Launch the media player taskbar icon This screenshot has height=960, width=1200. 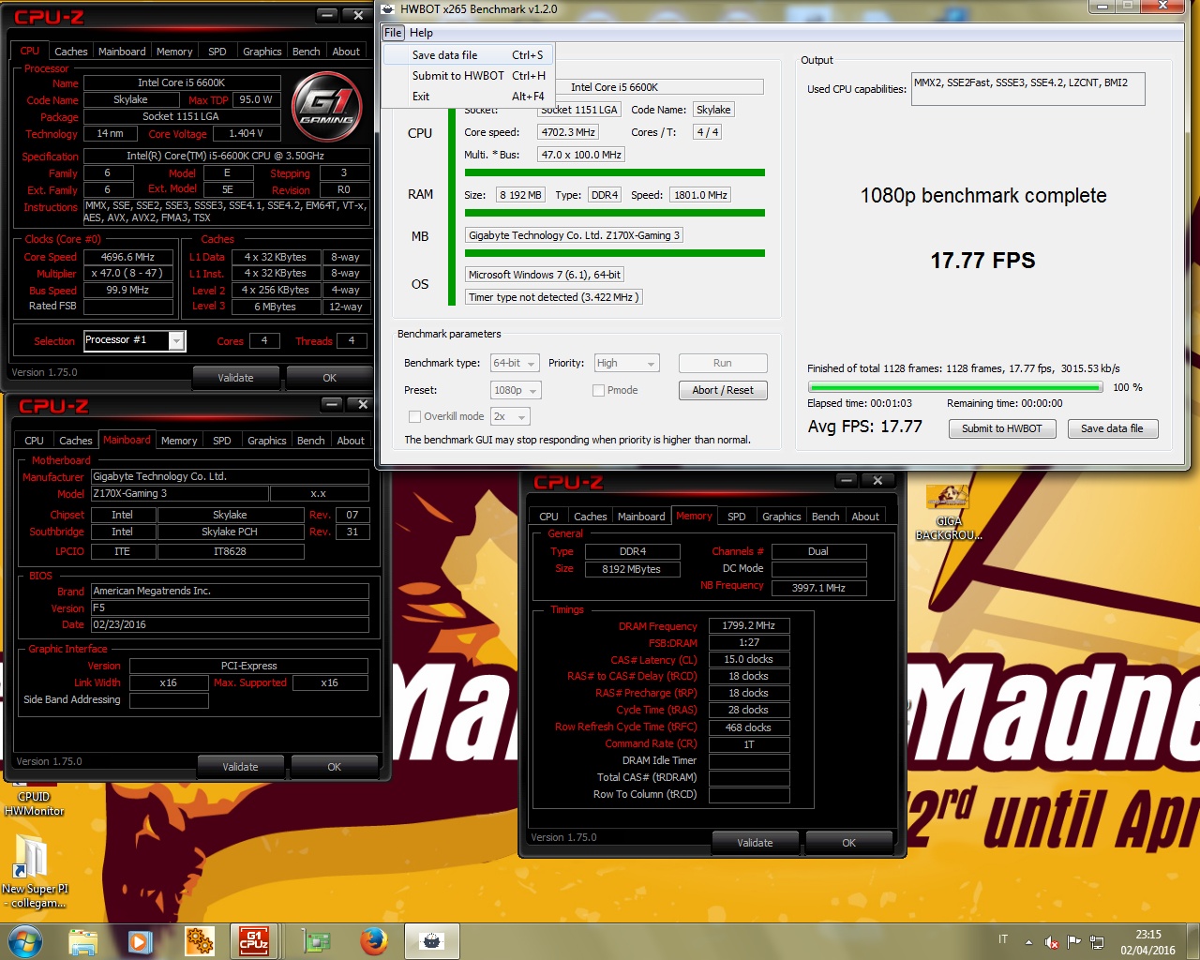(x=141, y=941)
